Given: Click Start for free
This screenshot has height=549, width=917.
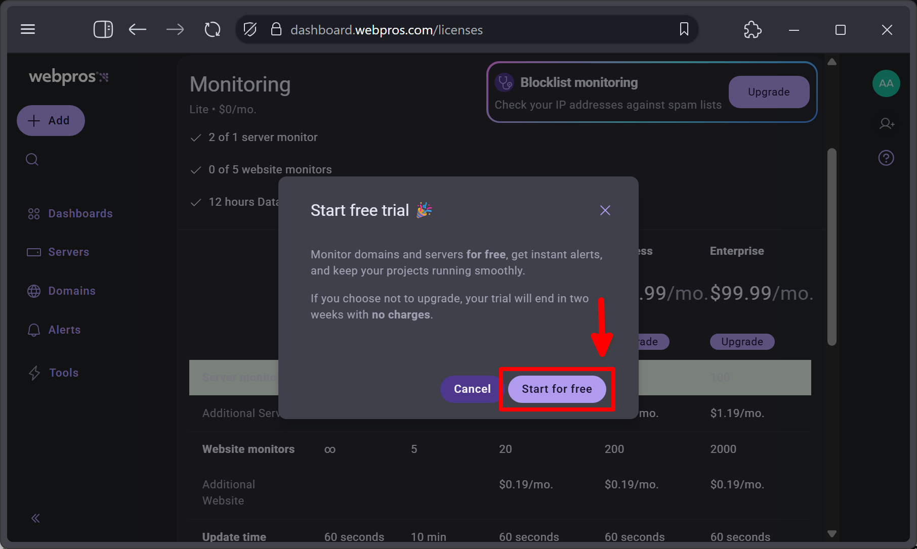Looking at the screenshot, I should tap(557, 389).
